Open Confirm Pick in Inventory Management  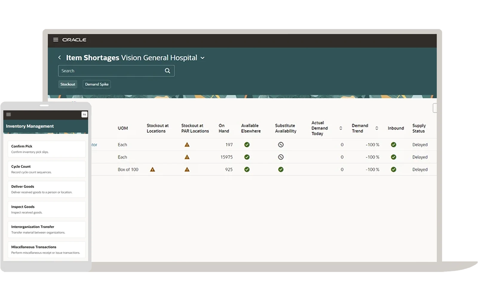pyautogui.click(x=47, y=149)
